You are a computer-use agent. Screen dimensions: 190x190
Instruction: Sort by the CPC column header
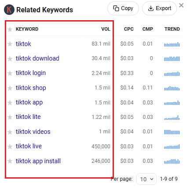(129, 29)
